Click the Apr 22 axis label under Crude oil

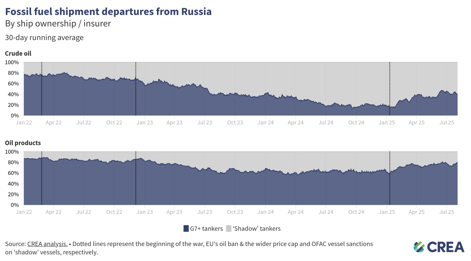point(53,123)
